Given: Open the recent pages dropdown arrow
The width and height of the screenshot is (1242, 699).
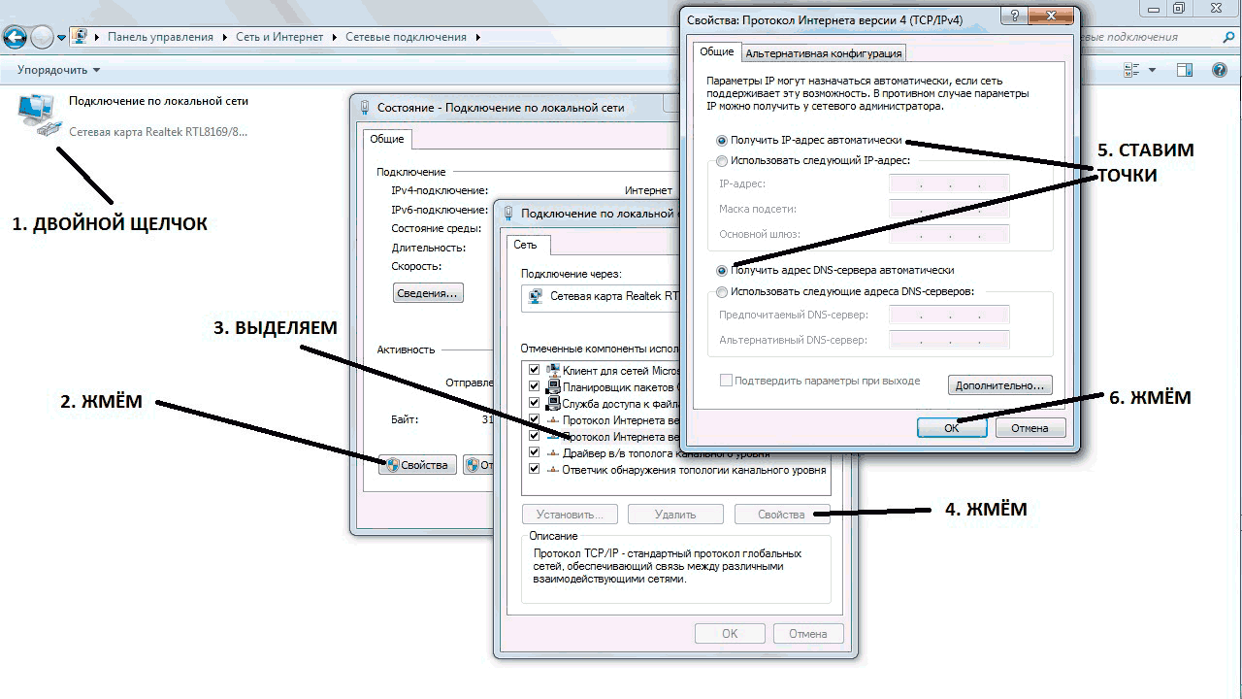Looking at the screenshot, I should click(62, 38).
